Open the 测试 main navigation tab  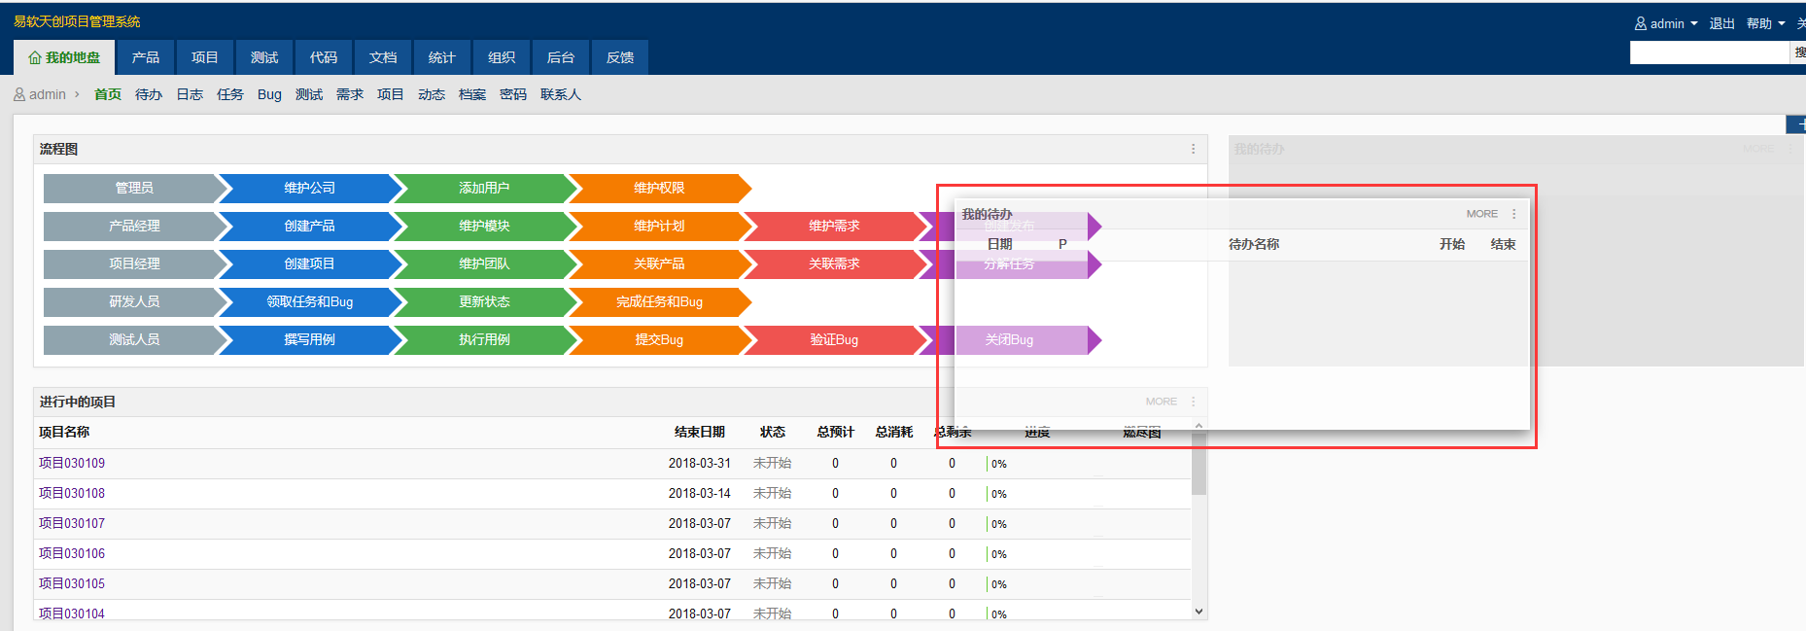click(264, 57)
